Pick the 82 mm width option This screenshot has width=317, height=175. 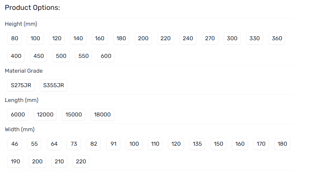(94, 144)
